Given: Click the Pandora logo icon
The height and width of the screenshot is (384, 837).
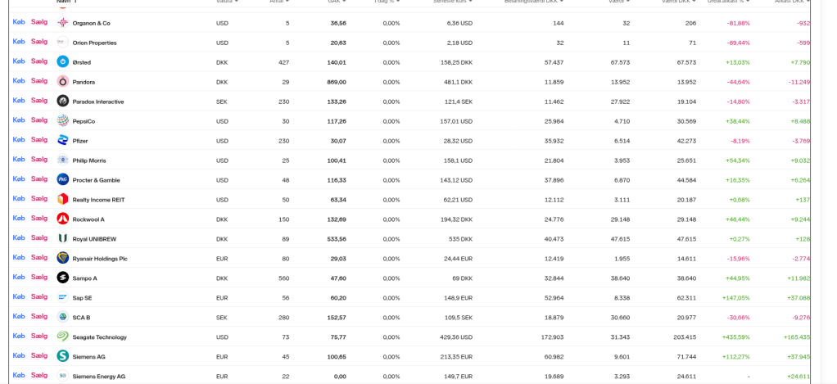Looking at the screenshot, I should coord(63,81).
